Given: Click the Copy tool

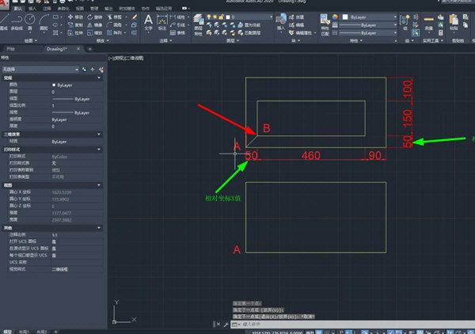Looking at the screenshot, I should coord(75,25).
